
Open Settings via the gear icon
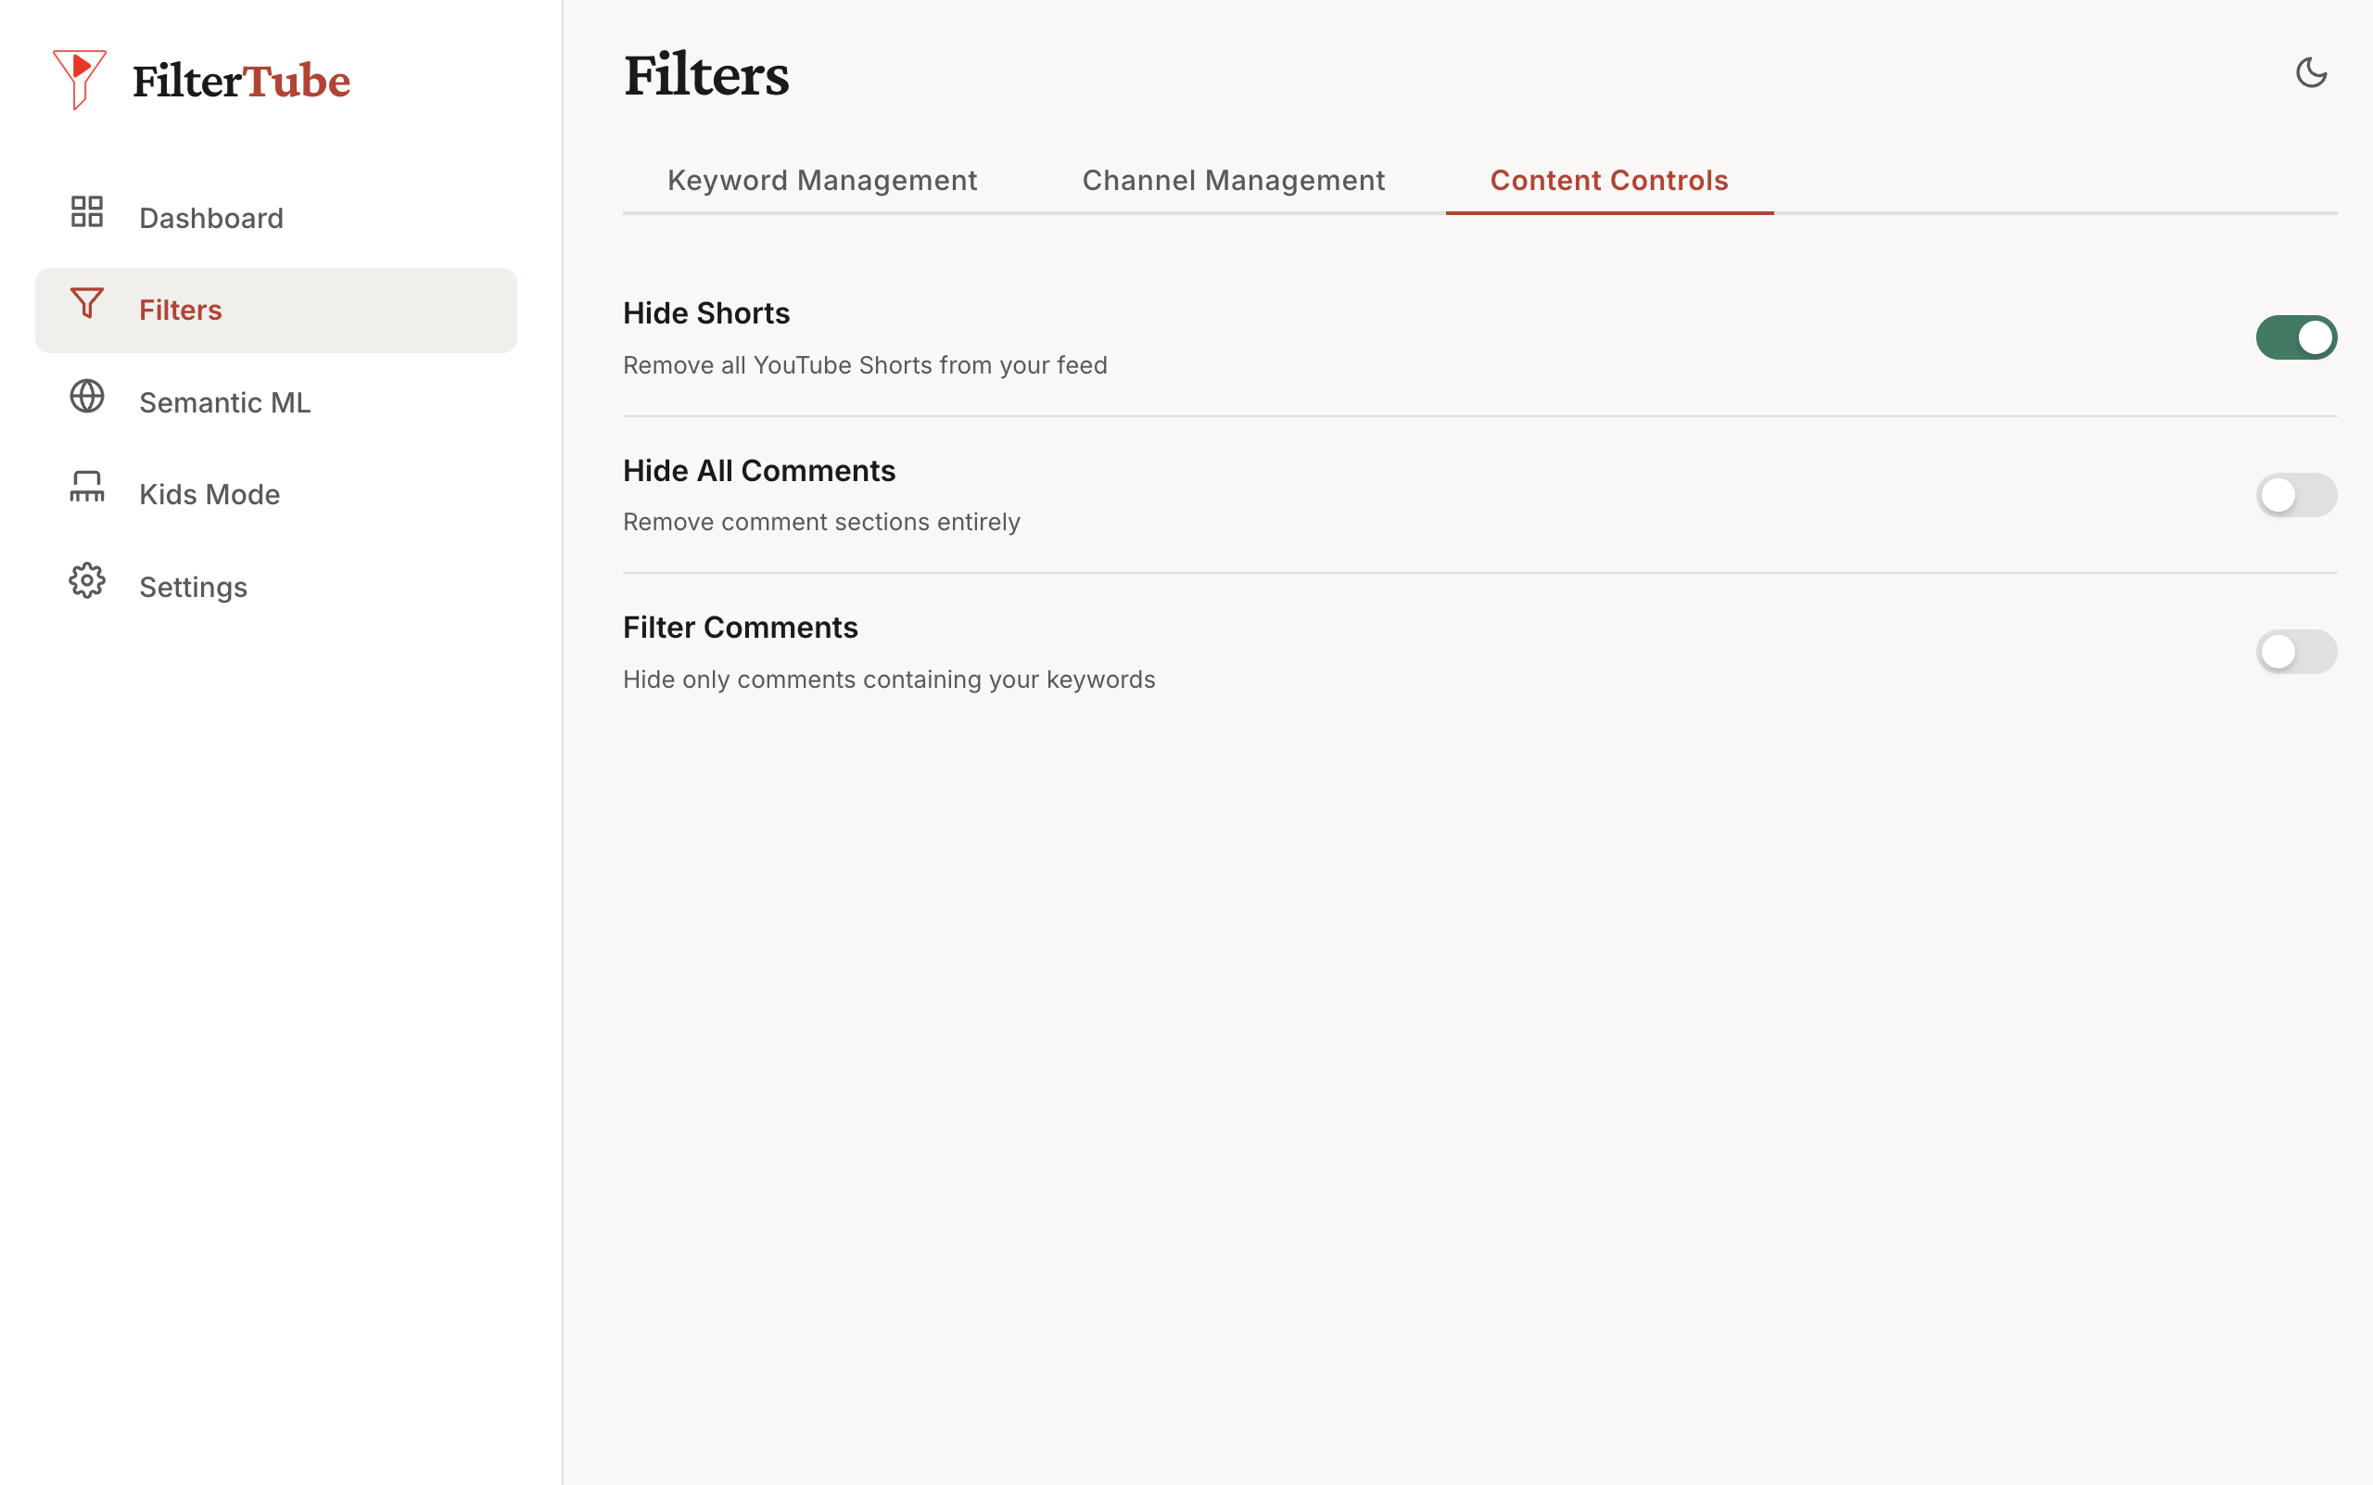point(87,580)
